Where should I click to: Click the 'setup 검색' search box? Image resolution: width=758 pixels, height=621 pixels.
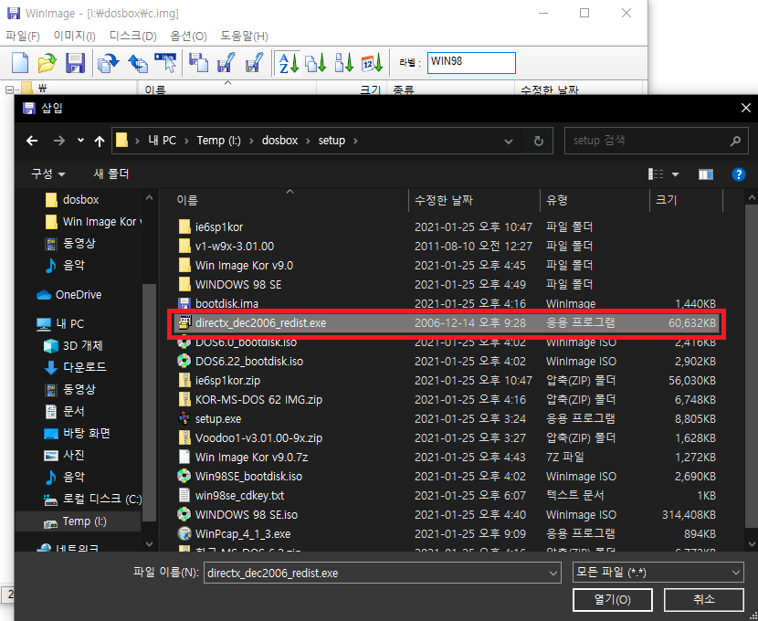tap(656, 141)
